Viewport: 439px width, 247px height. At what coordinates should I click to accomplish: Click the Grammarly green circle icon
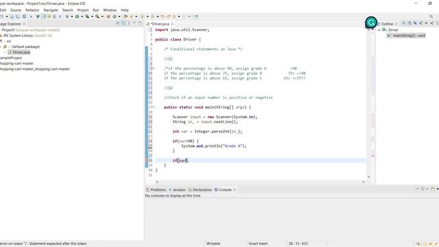[x=371, y=23]
